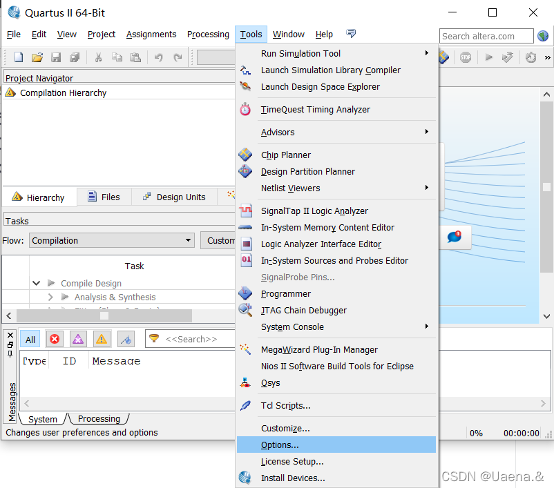Open the Assignments menu
Screen dimensions: 554x488
coord(151,35)
